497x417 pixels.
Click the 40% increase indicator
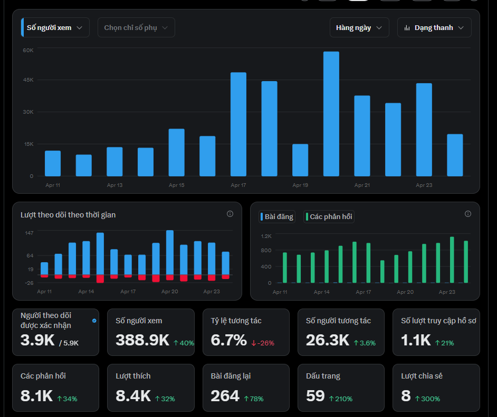coord(184,343)
